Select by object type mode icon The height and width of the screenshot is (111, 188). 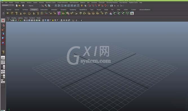(x=46, y=6)
